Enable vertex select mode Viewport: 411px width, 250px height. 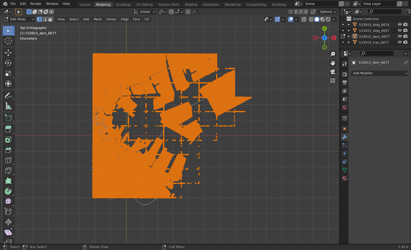pyautogui.click(x=39, y=19)
